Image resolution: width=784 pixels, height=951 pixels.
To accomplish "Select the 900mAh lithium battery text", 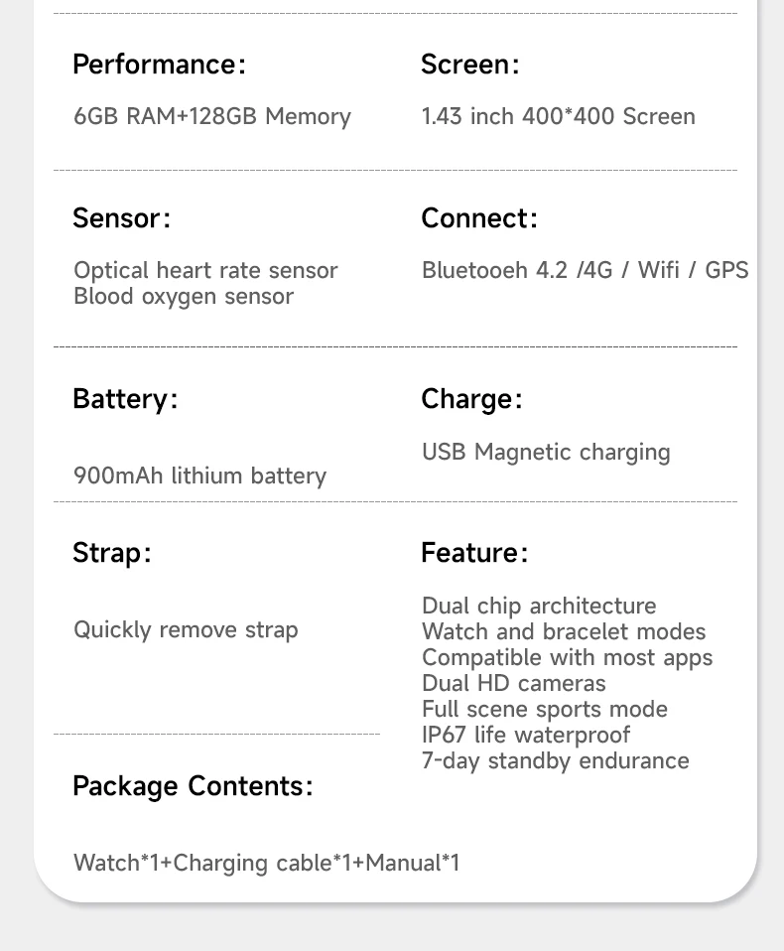I will point(199,475).
